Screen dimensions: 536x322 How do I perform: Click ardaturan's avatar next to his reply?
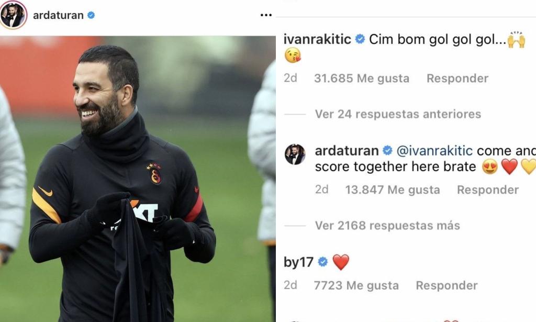(295, 154)
